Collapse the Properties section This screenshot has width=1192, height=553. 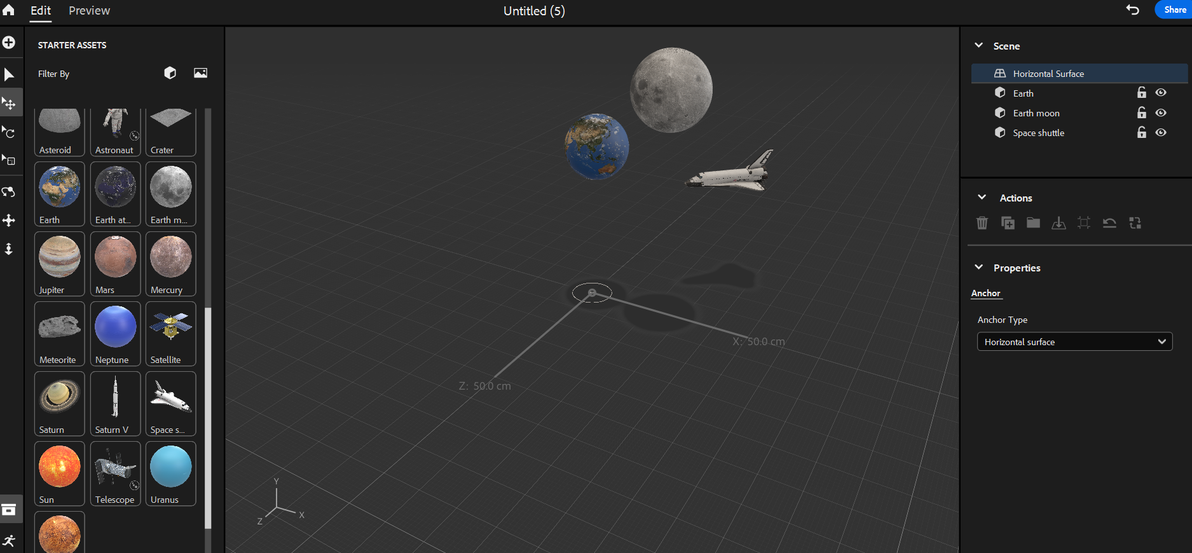click(979, 268)
